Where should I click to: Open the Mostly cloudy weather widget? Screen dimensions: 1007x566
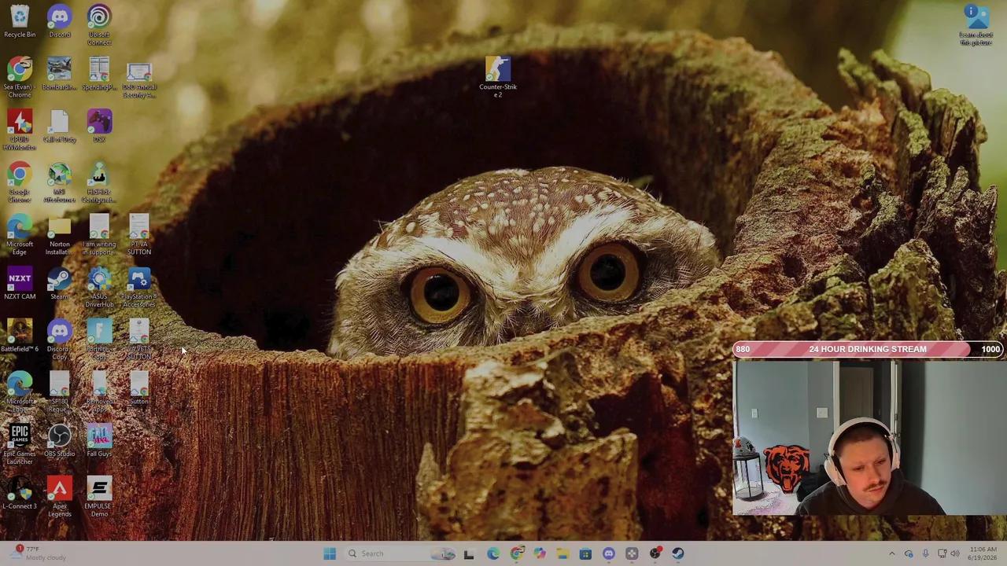pos(39,553)
